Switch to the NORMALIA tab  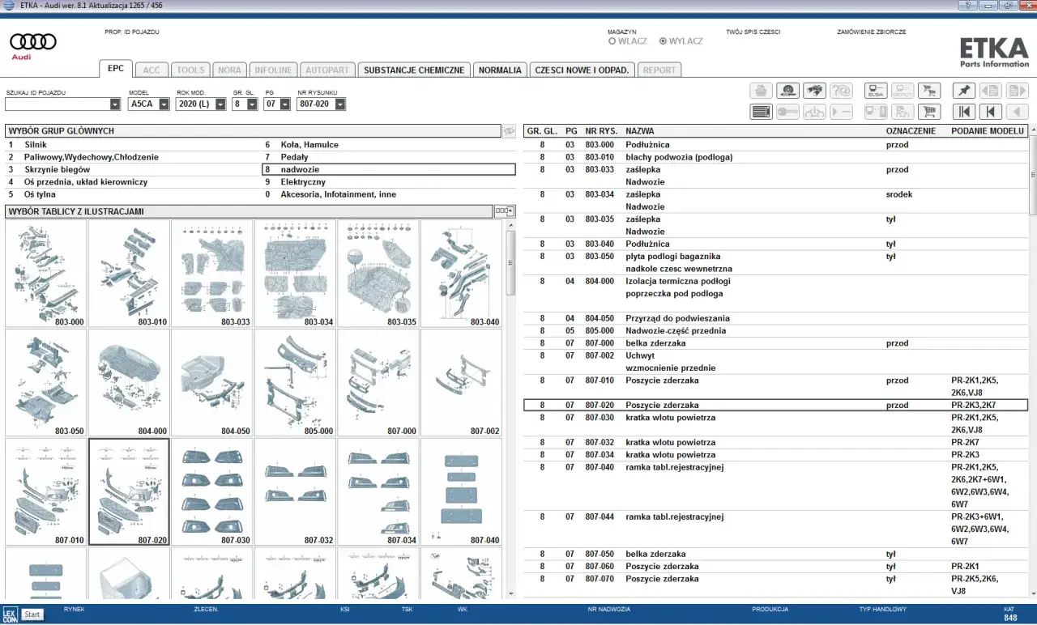click(500, 70)
